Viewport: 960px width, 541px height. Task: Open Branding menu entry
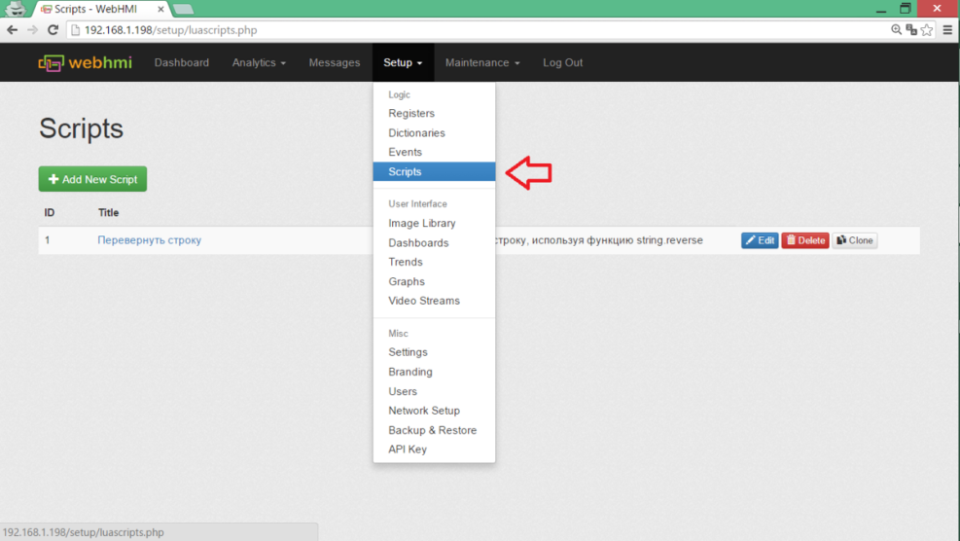pyautogui.click(x=434, y=372)
